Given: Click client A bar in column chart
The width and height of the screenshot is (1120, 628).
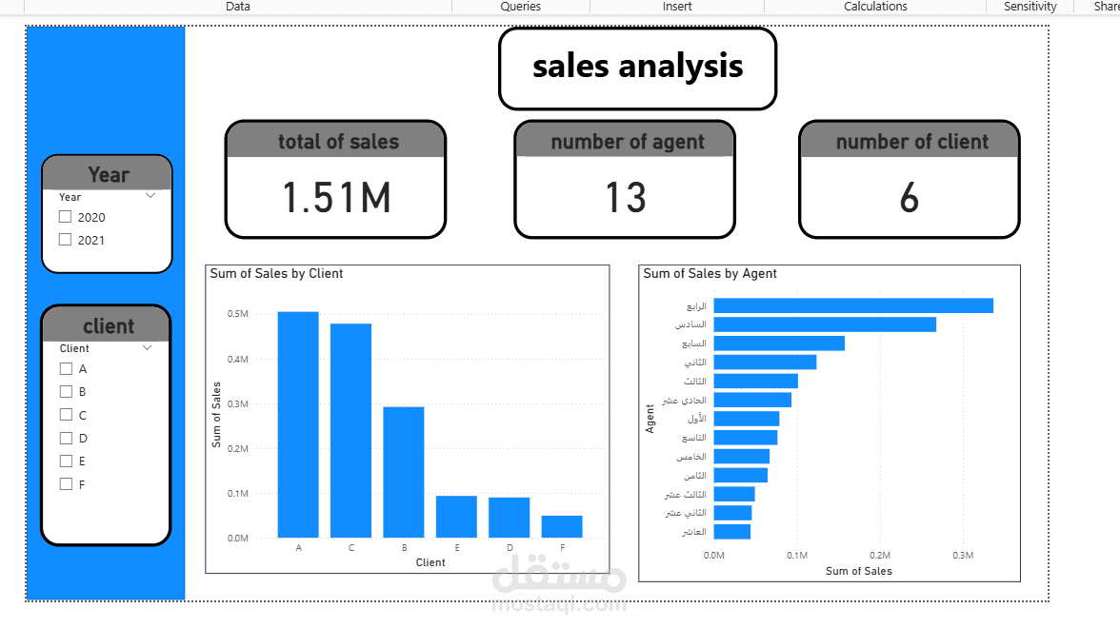Looking at the screenshot, I should 298,424.
